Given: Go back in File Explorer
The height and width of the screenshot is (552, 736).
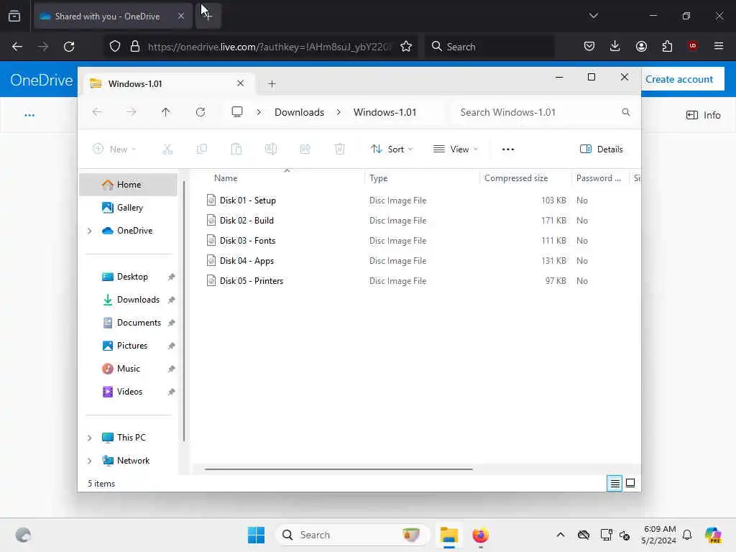Looking at the screenshot, I should [97, 112].
